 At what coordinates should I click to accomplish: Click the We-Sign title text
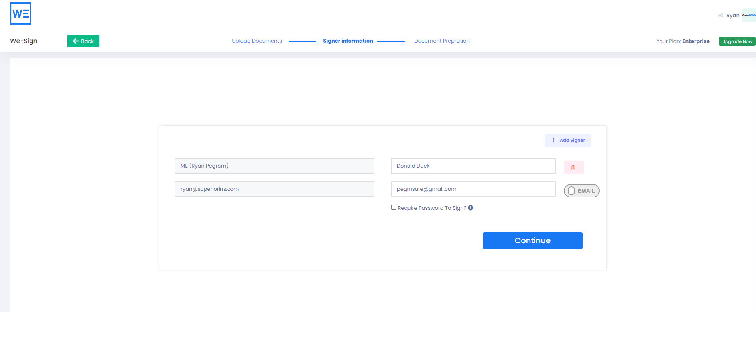tap(24, 41)
